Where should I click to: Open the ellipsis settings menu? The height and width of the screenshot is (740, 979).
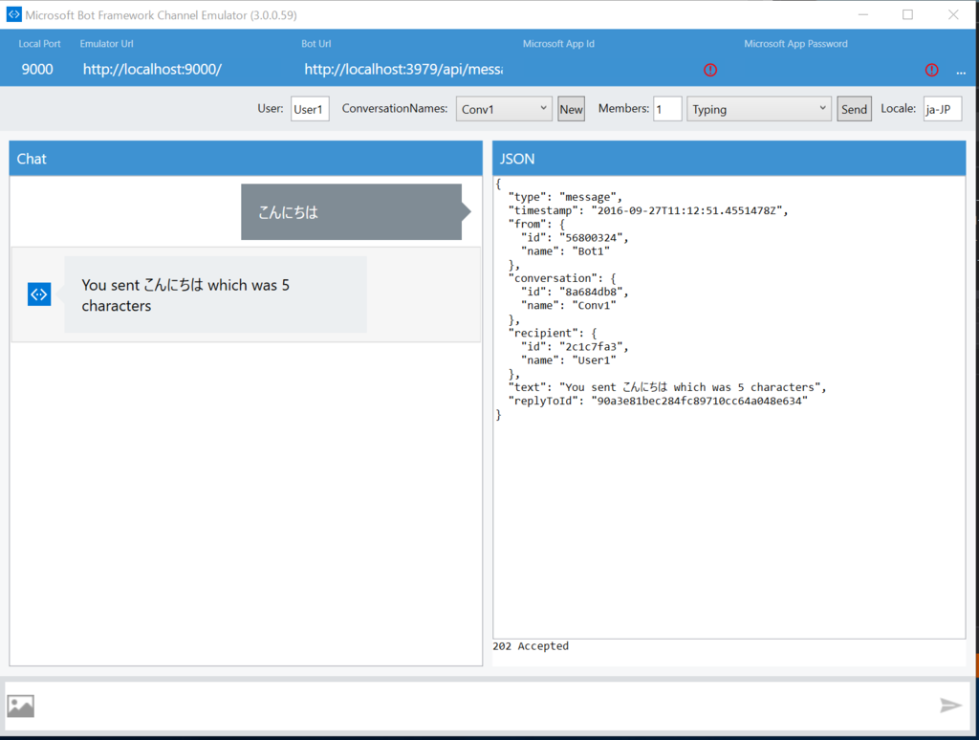[961, 72]
